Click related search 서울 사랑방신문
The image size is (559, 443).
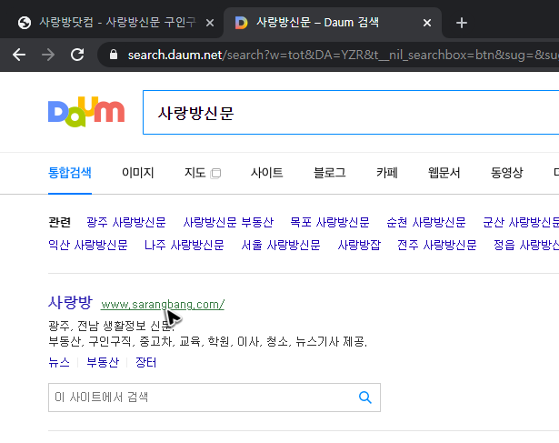[281, 245]
